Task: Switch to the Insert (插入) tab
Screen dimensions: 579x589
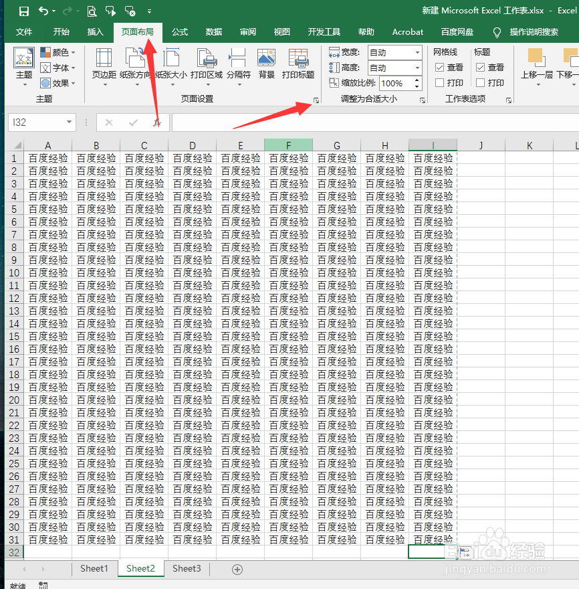Action: click(96, 32)
